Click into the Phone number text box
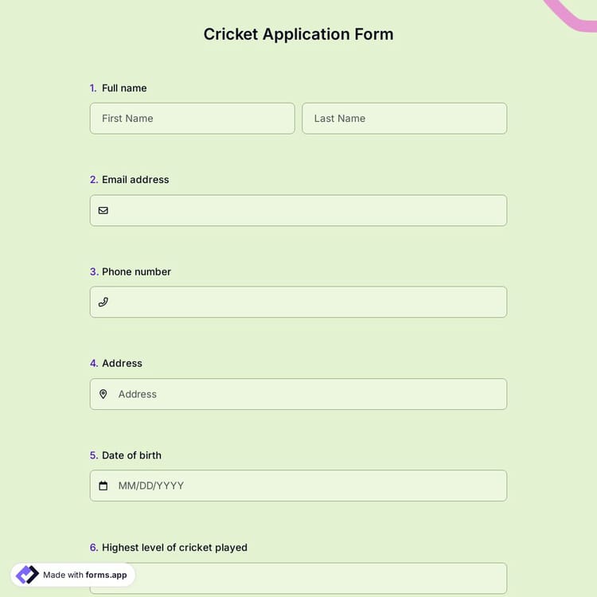Screen dimensions: 597x597 (306, 302)
